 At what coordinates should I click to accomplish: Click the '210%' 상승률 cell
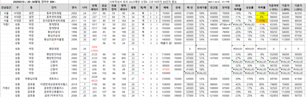click(250, 84)
